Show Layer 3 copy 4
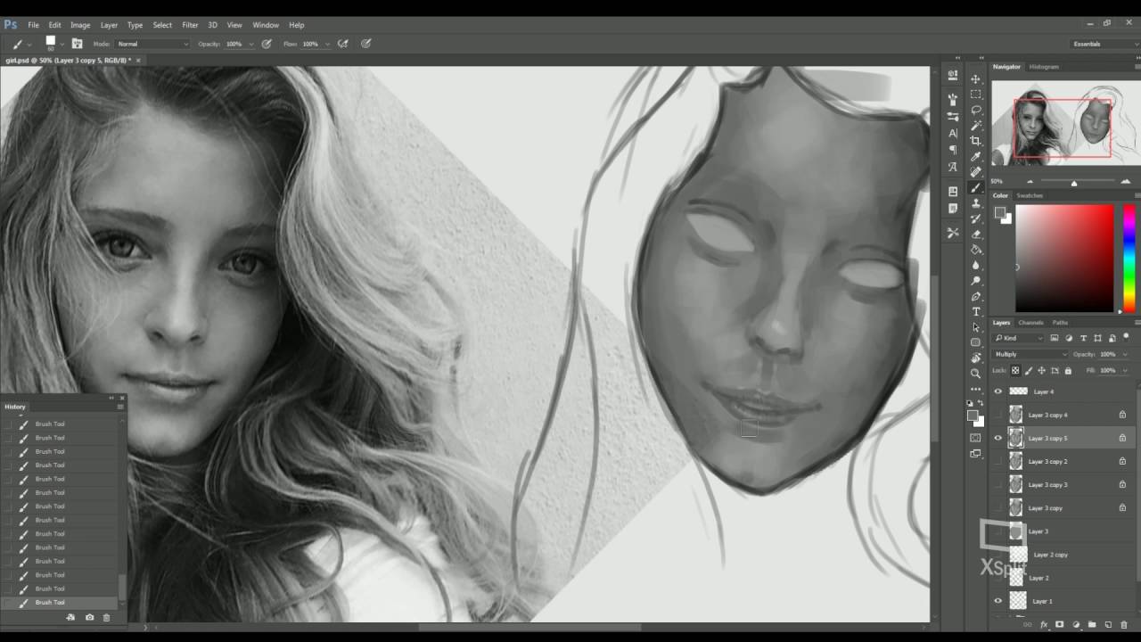Viewport: 1141px width, 642px height. pos(997,415)
